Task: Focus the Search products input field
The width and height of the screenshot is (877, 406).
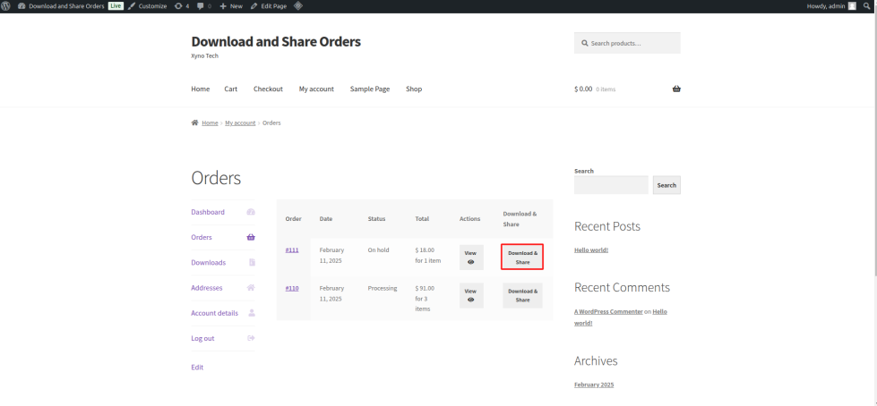Action: [x=632, y=43]
